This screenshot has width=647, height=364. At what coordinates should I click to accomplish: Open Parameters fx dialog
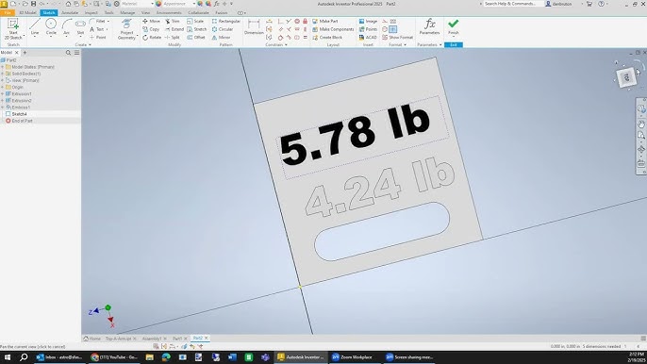coord(429,26)
